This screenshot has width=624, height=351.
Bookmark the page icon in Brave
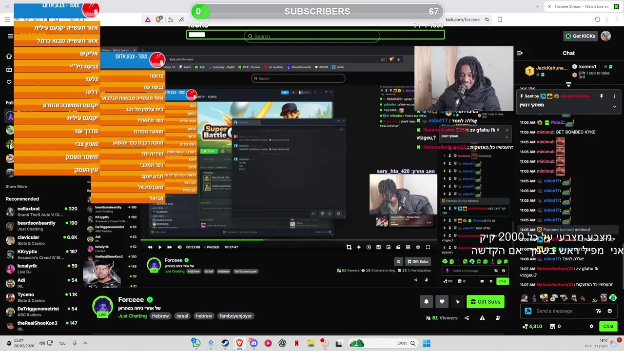(x=500, y=19)
